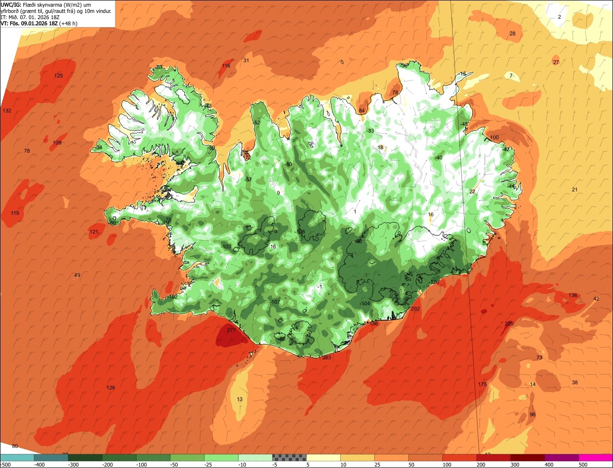Screen dimensions: 613x468
Task: Click the 136 value east of Iceland
Action: 573,295
